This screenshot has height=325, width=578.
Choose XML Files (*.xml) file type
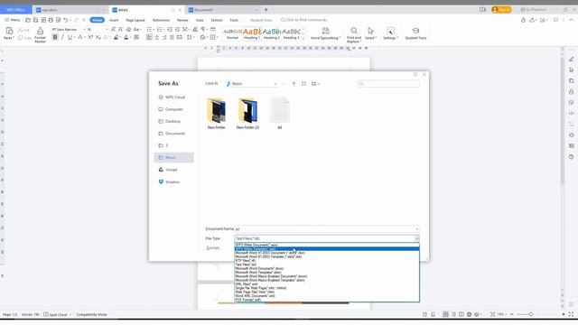[x=327, y=284]
